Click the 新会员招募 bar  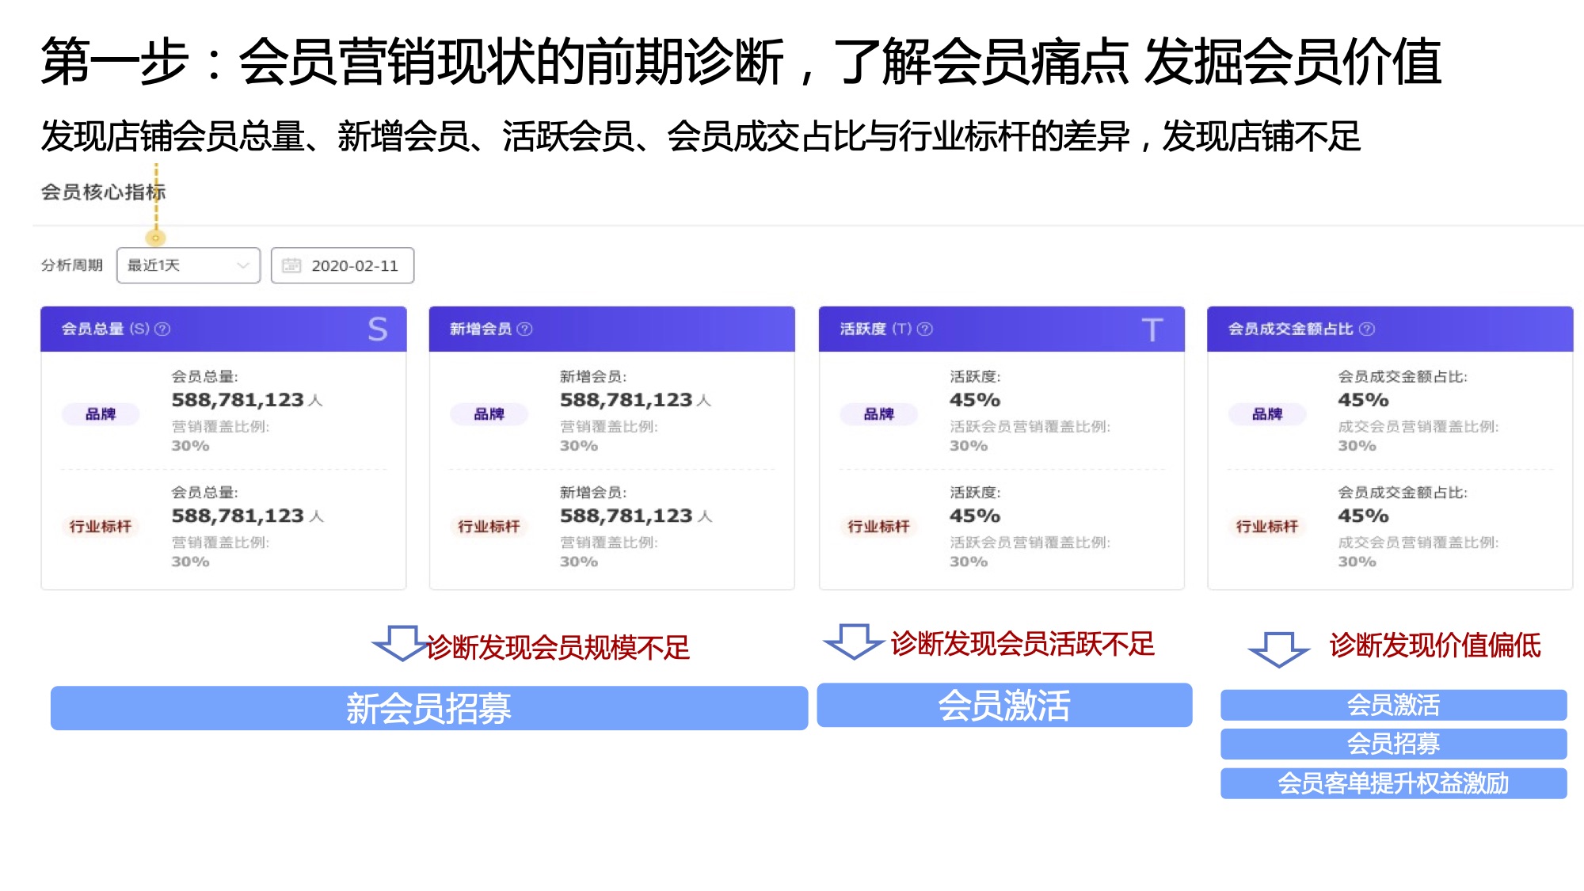[x=428, y=707]
